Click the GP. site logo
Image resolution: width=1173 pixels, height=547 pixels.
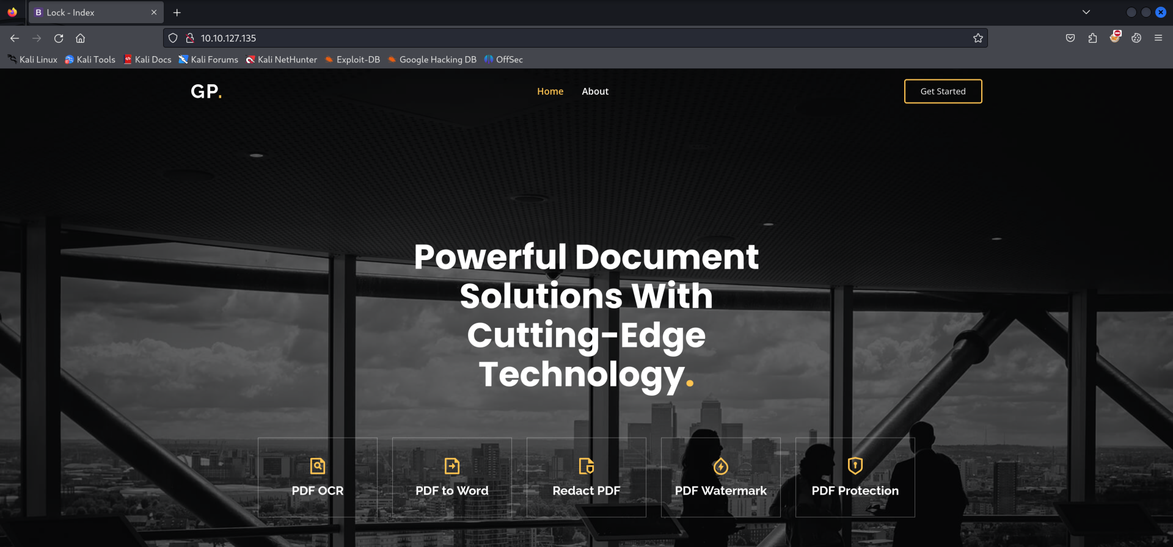click(206, 92)
